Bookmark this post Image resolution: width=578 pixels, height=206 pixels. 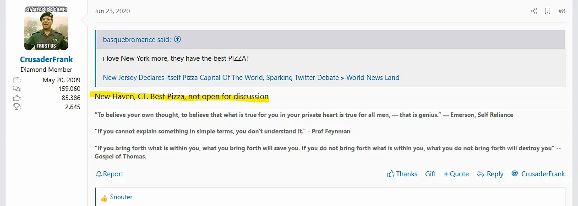coord(547,11)
